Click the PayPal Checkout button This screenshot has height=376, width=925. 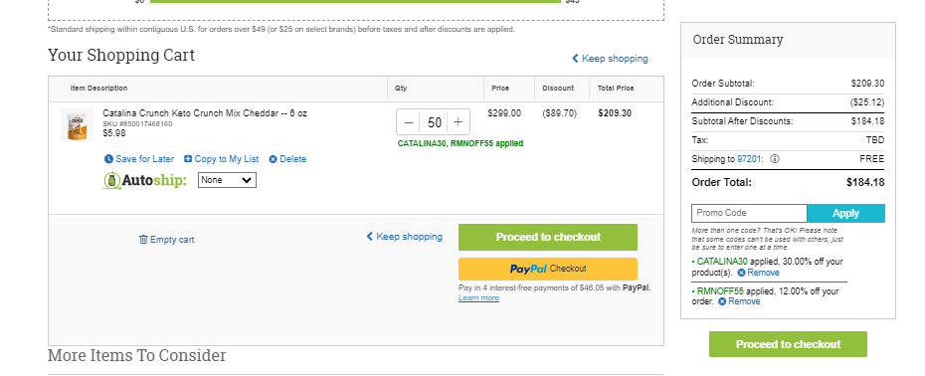coord(548,269)
